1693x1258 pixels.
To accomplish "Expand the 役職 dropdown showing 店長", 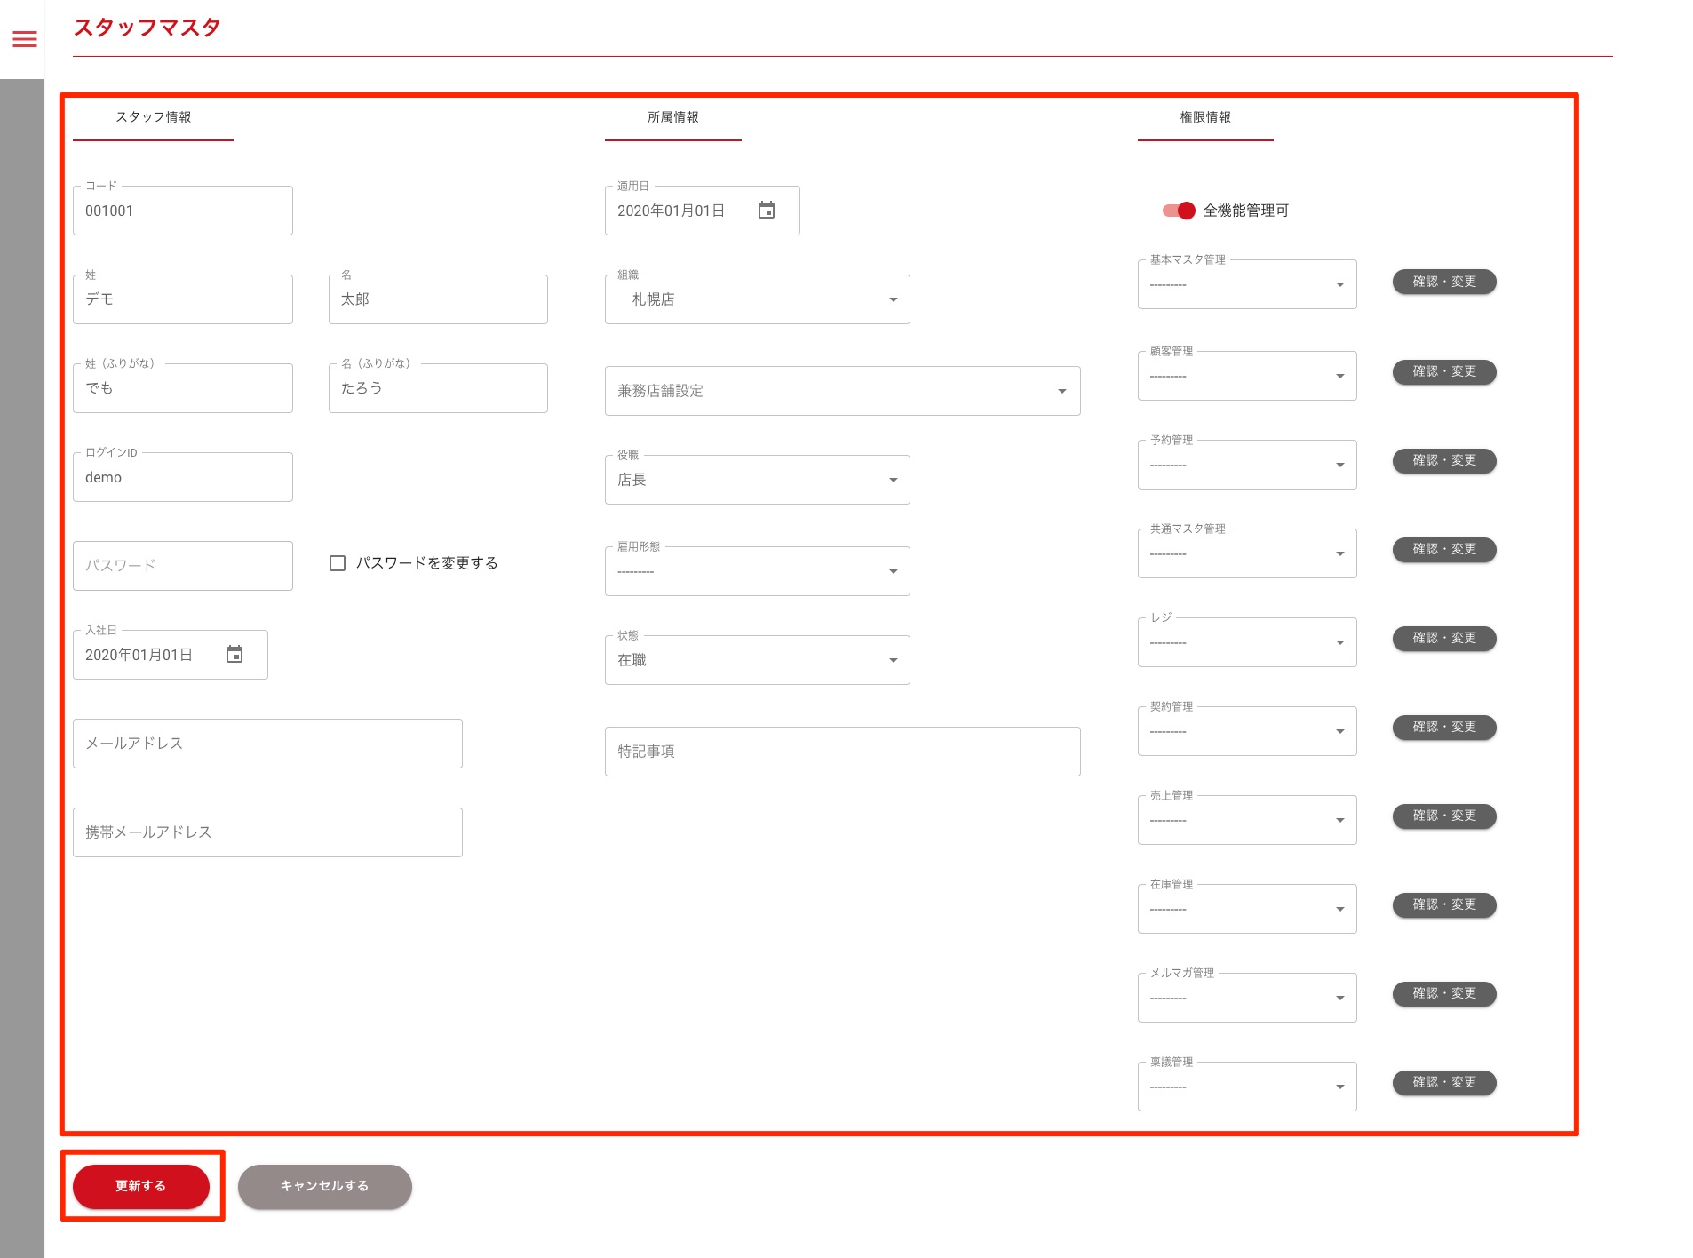I will point(757,480).
